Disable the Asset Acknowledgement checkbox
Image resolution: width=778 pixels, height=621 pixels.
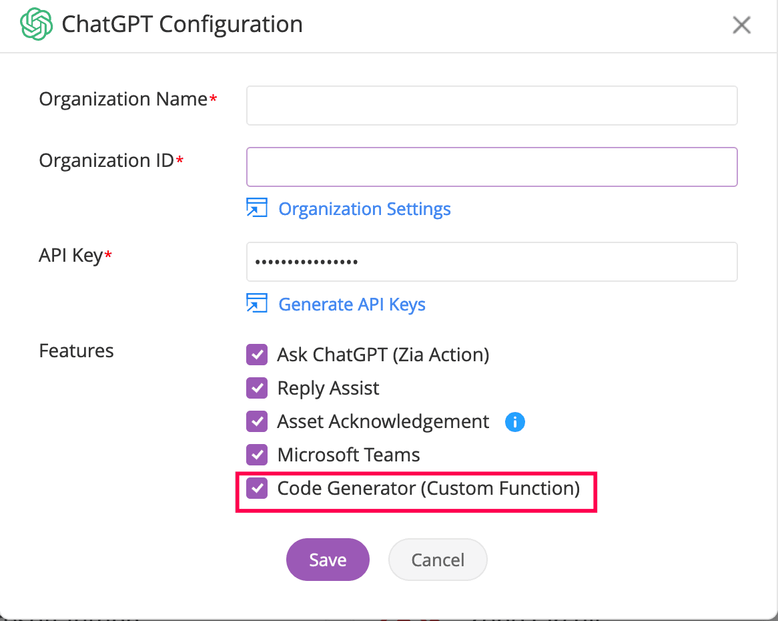(257, 421)
